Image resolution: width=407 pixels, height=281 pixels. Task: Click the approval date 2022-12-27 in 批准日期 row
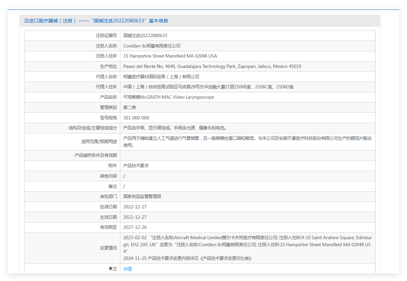coord(135,207)
